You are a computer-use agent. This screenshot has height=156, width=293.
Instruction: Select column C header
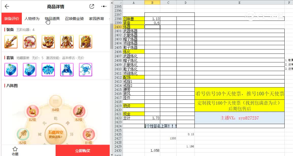168,3
